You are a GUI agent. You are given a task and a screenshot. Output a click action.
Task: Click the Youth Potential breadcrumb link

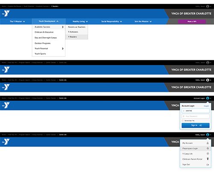[x=29, y=6]
